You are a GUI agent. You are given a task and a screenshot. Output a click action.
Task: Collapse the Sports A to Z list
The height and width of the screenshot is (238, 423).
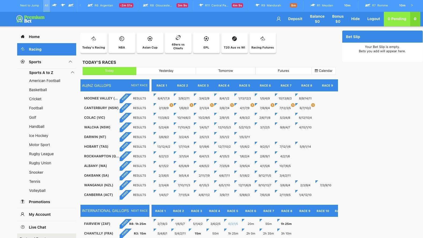coord(72,73)
